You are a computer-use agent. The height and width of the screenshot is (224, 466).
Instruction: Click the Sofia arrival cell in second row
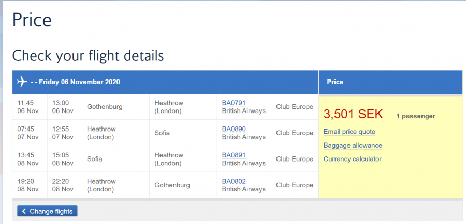[162, 133]
